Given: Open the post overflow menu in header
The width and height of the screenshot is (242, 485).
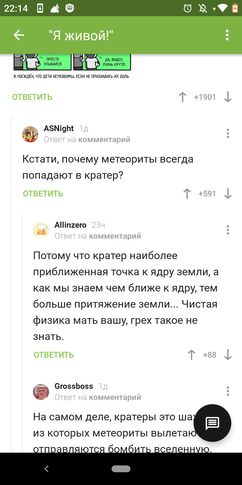Looking at the screenshot, I should 227,35.
